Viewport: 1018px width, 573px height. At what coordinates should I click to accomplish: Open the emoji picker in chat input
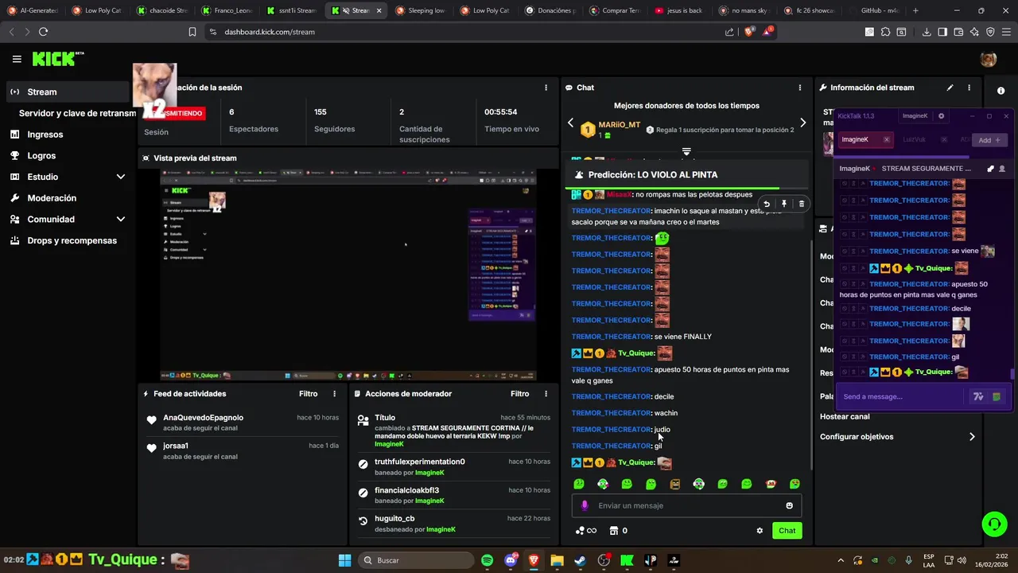point(789,505)
